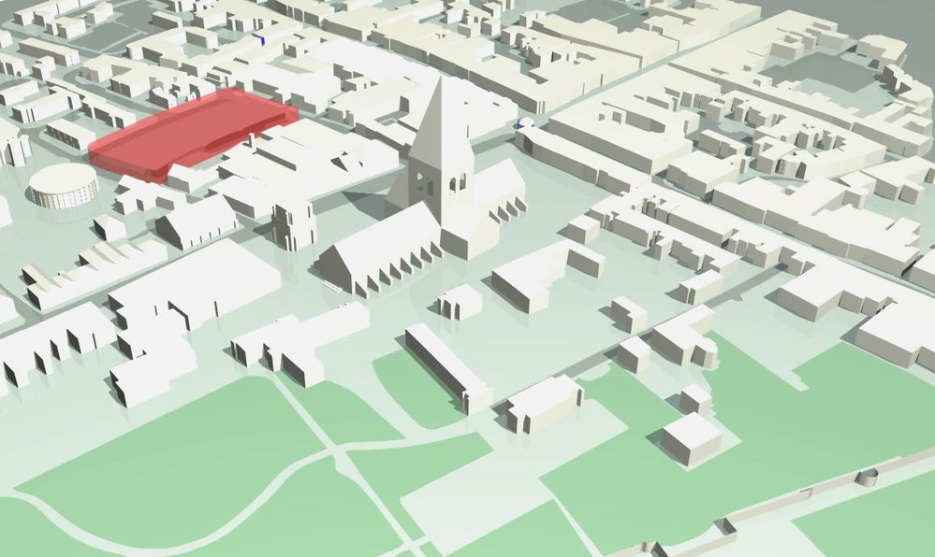Select the round cylindrical building

(64, 187)
